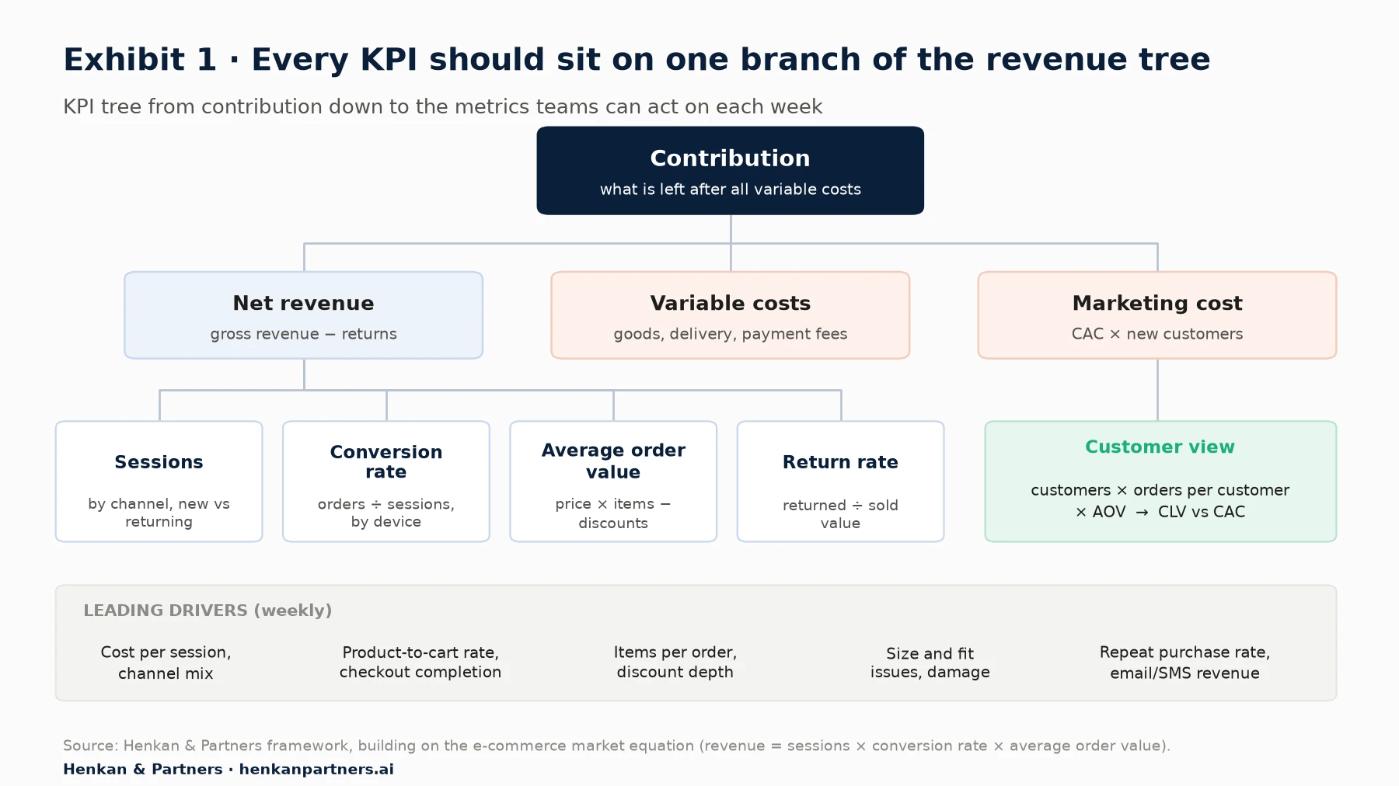Click text 'by channel, new vs returning'

coord(159,513)
